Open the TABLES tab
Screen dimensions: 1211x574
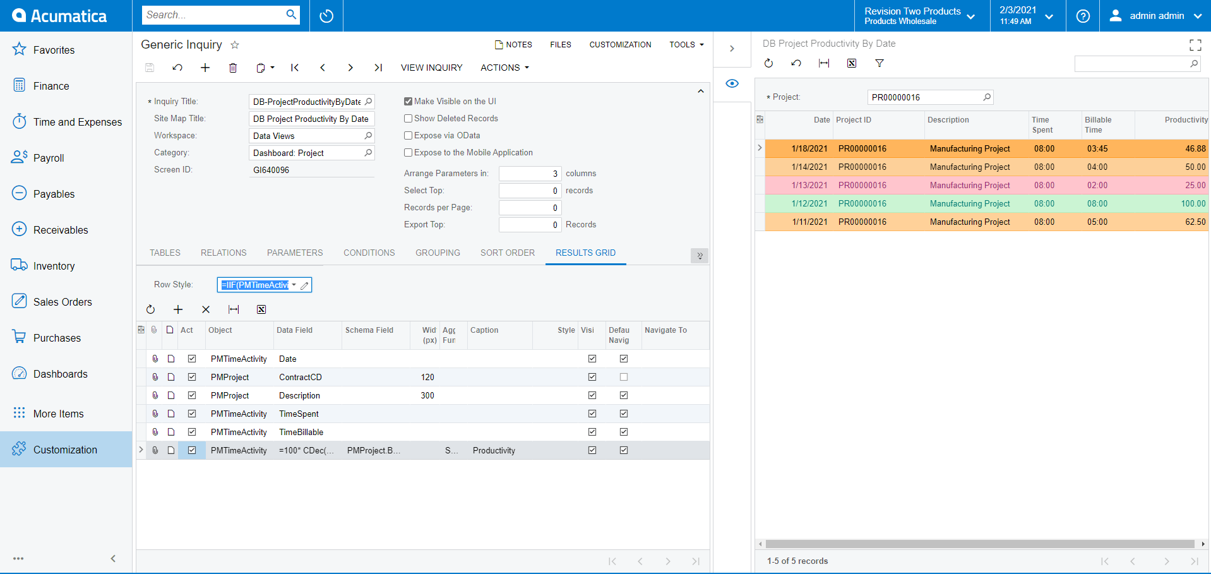(165, 253)
